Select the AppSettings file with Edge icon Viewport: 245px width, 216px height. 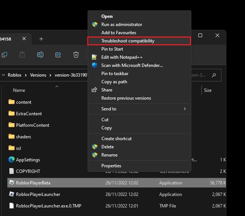28,160
